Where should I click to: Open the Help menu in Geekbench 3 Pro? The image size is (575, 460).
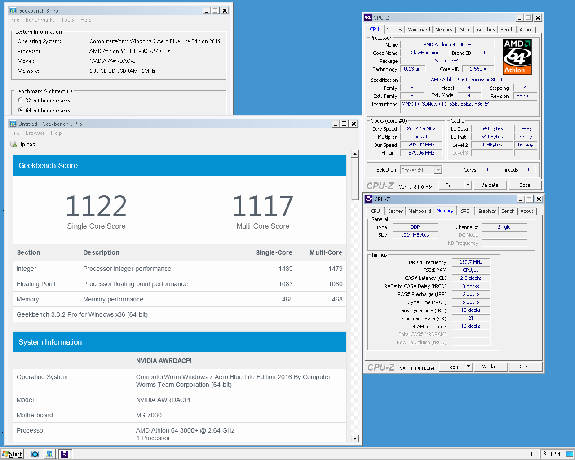point(86,20)
